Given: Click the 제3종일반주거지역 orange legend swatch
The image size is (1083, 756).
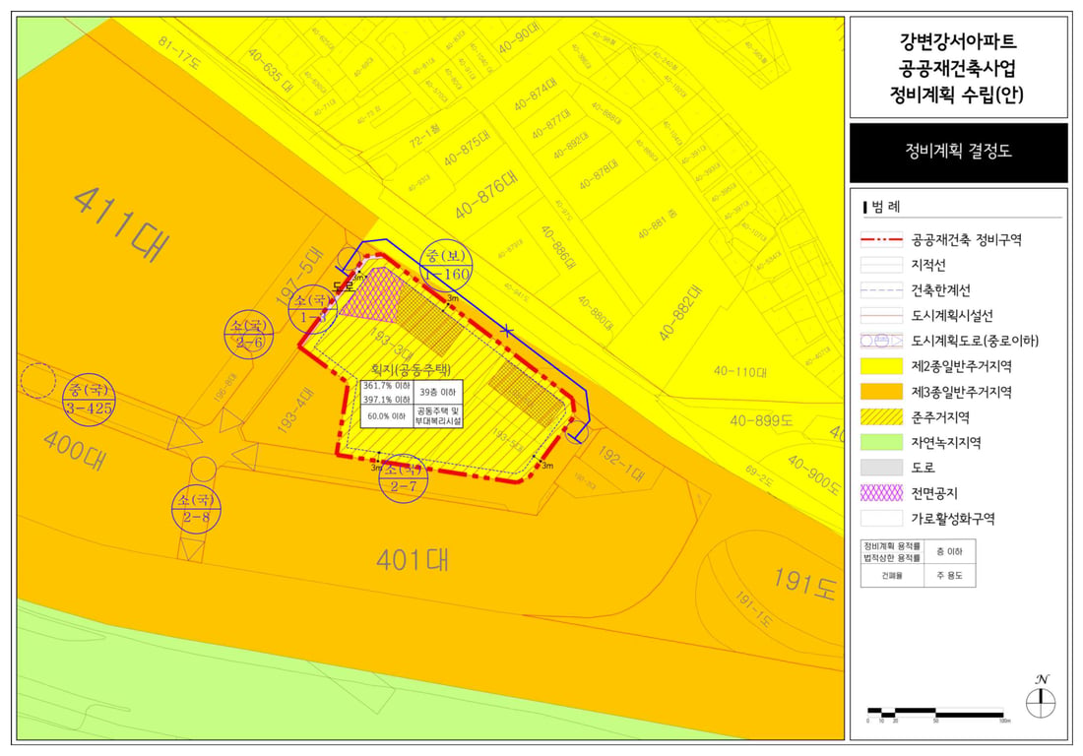Looking at the screenshot, I should (x=881, y=392).
